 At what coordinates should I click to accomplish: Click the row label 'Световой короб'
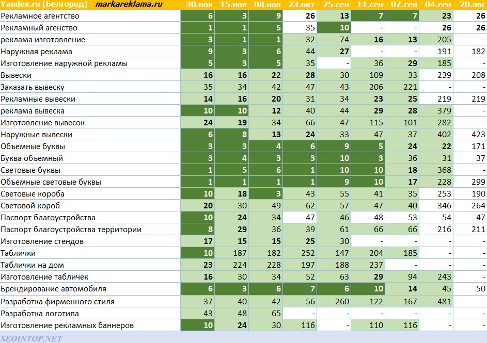pyautogui.click(x=30, y=206)
